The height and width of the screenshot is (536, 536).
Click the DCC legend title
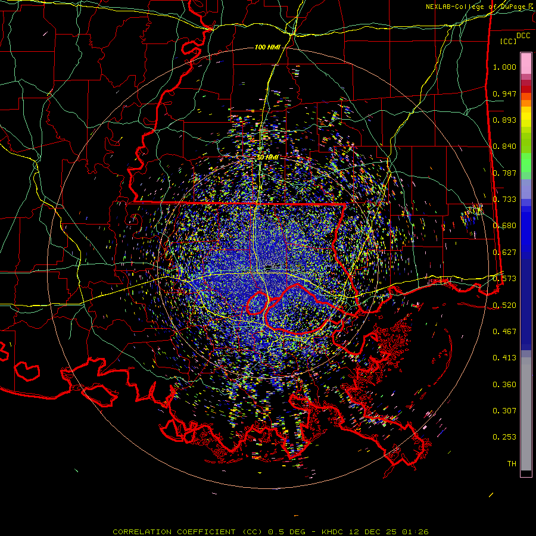click(523, 36)
